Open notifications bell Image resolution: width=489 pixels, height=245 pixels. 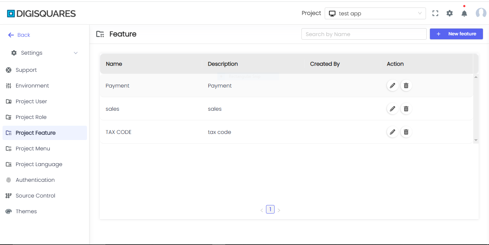point(464,14)
